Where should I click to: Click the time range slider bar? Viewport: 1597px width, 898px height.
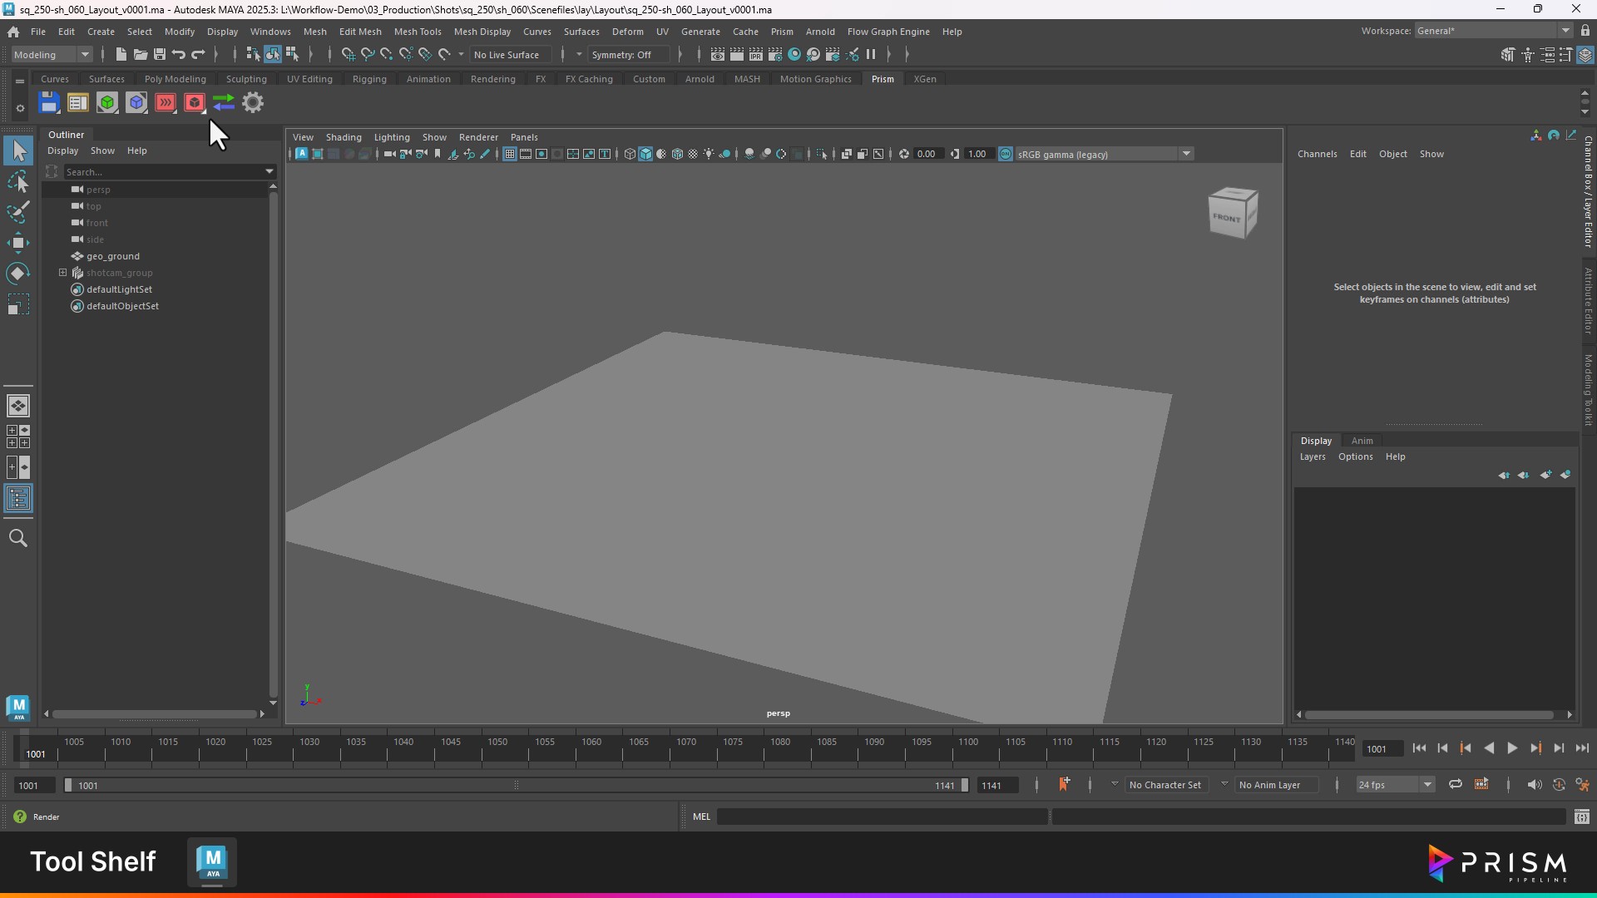516,786
